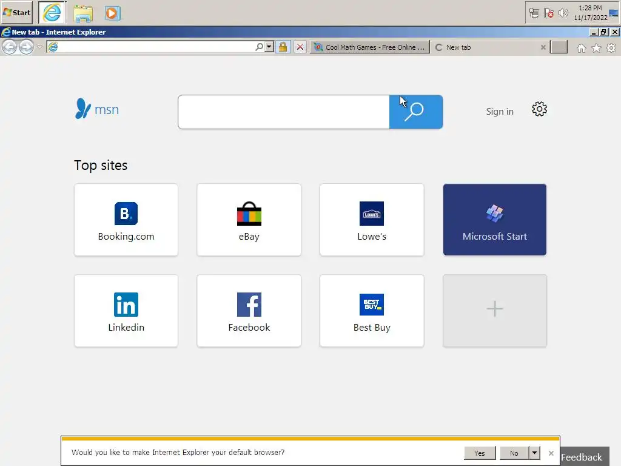
Task: Open the Linkedin top site tile
Action: (126, 311)
